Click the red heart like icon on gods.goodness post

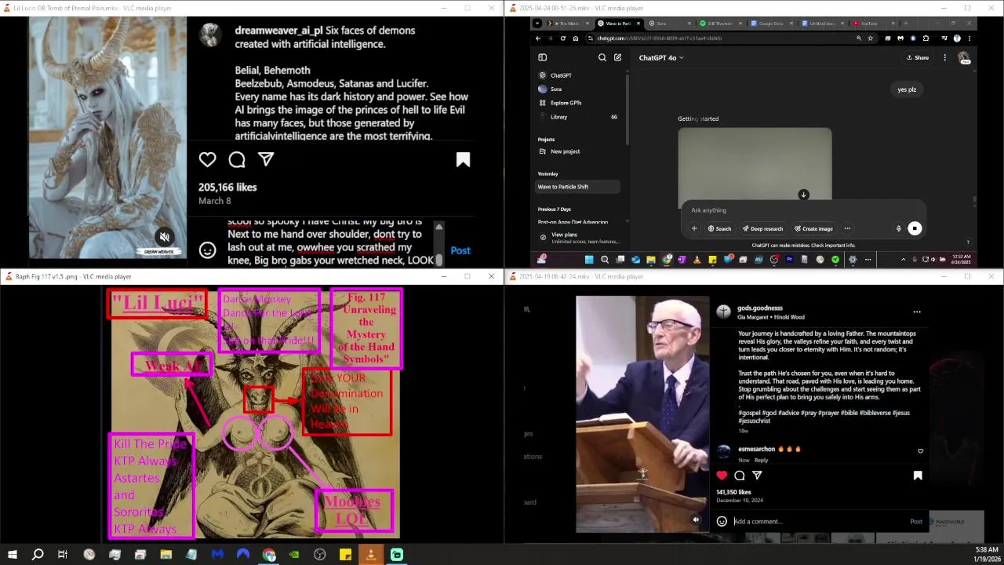point(722,475)
